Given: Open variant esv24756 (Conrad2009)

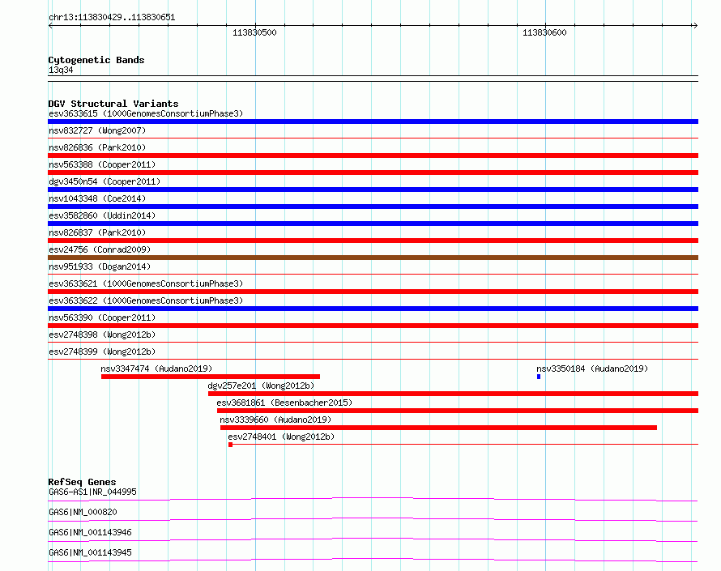Looking at the screenshot, I should pos(100,249).
